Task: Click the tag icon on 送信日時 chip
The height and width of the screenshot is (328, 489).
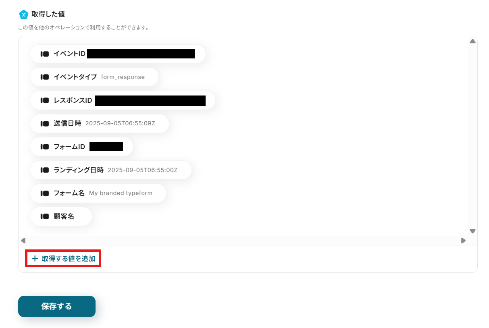Action: (x=45, y=124)
